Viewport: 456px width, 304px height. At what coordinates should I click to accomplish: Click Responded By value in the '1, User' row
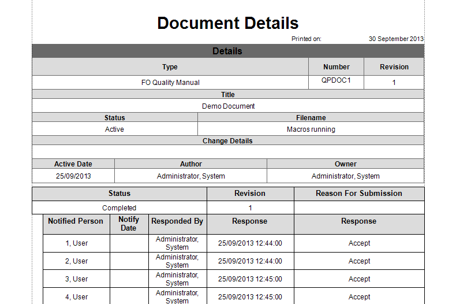[x=177, y=243]
